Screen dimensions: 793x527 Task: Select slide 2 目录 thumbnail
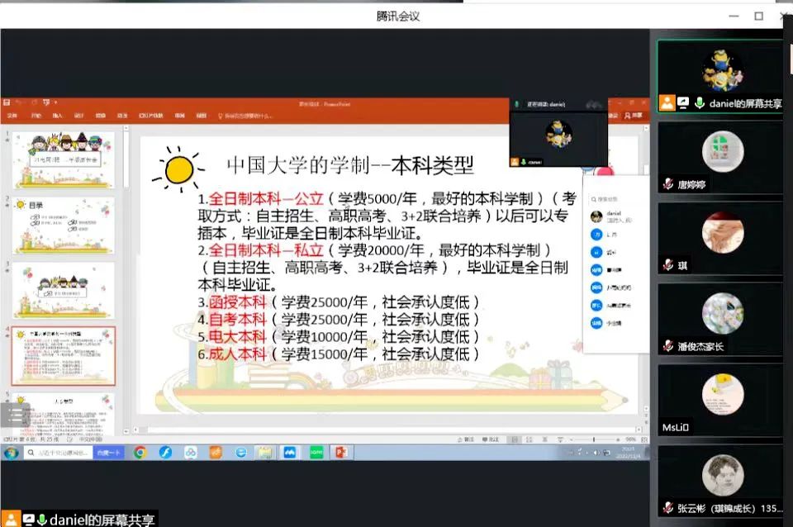tap(64, 225)
